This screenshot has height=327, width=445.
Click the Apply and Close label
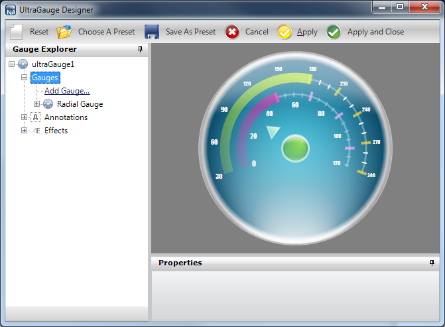pos(376,33)
